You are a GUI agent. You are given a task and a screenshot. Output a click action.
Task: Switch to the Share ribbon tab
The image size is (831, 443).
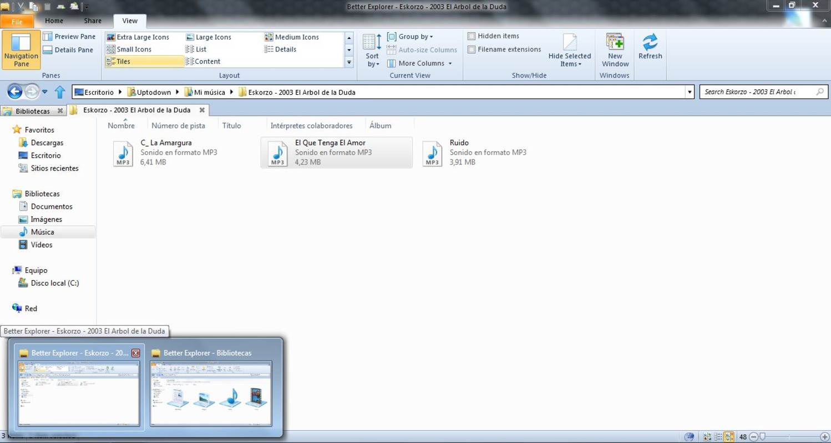pos(93,21)
